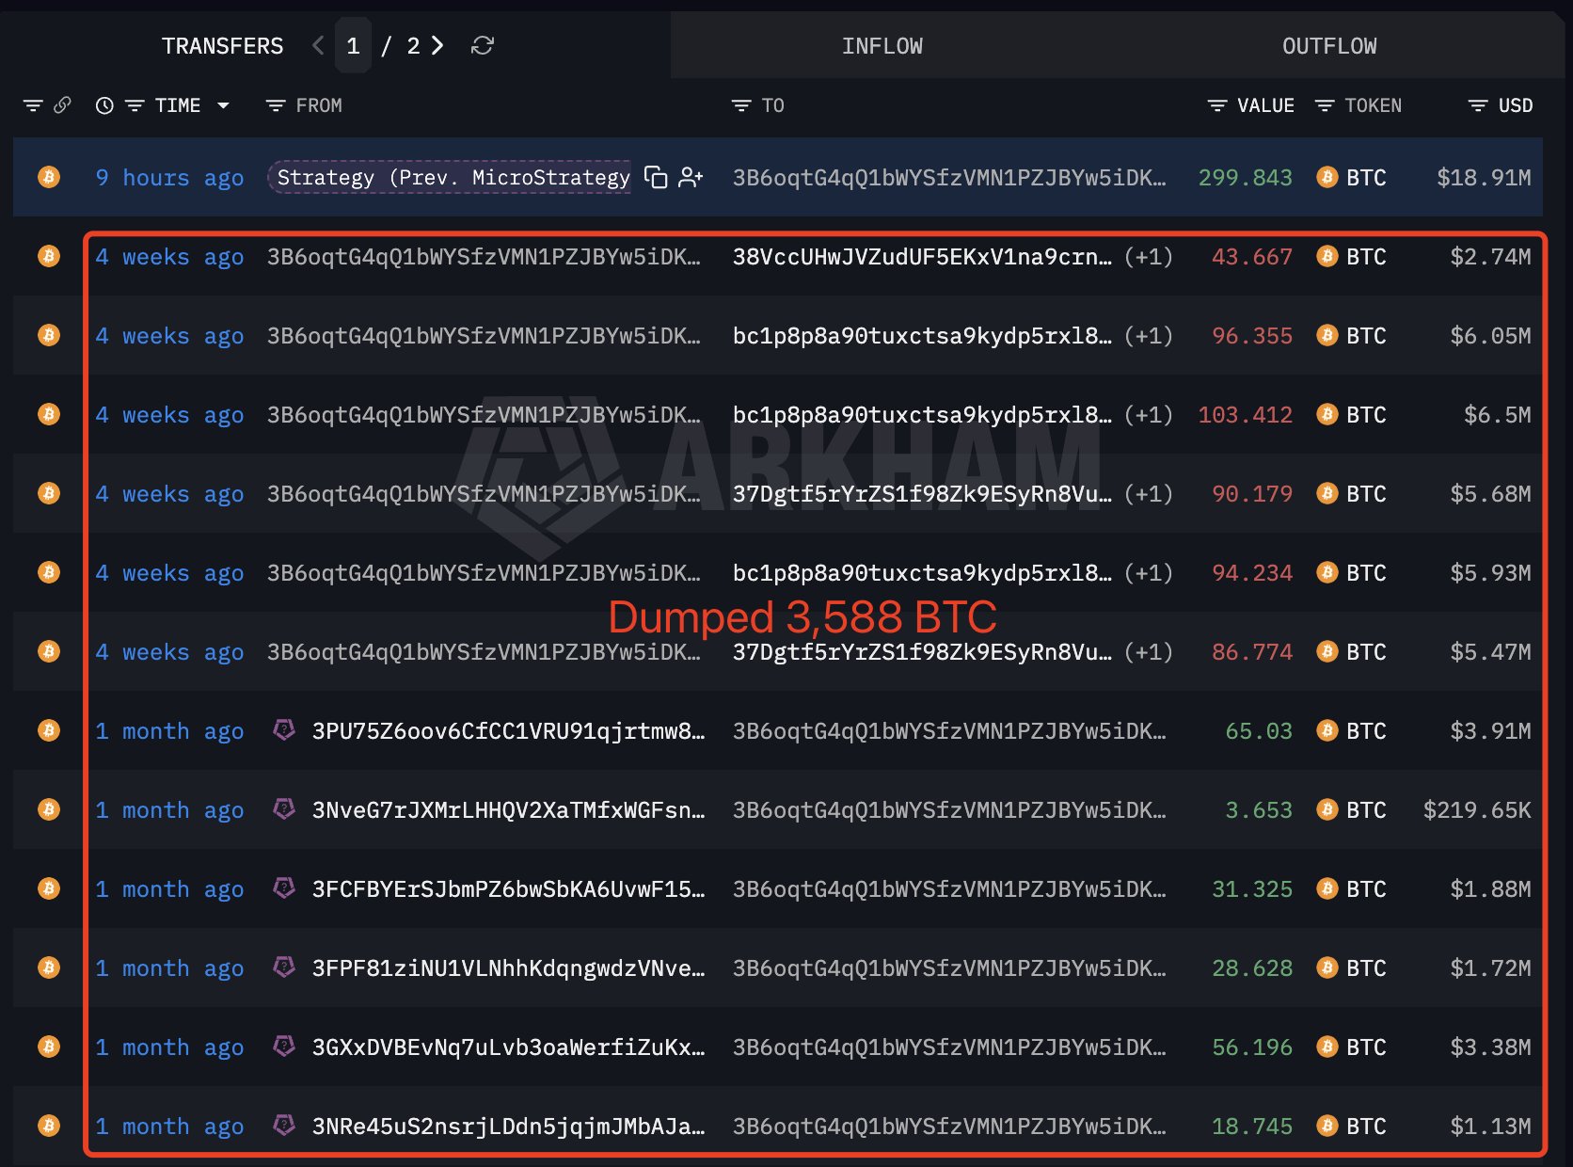Open the 9 hours ago transaction link
The width and height of the screenshot is (1573, 1167).
coord(169,177)
